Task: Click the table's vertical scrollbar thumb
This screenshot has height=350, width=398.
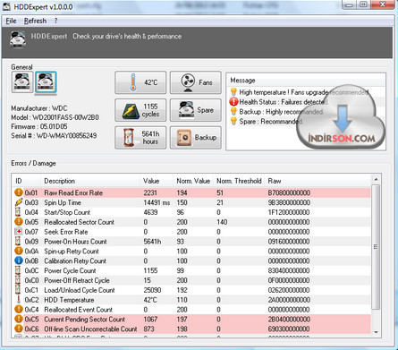Action: (376, 247)
